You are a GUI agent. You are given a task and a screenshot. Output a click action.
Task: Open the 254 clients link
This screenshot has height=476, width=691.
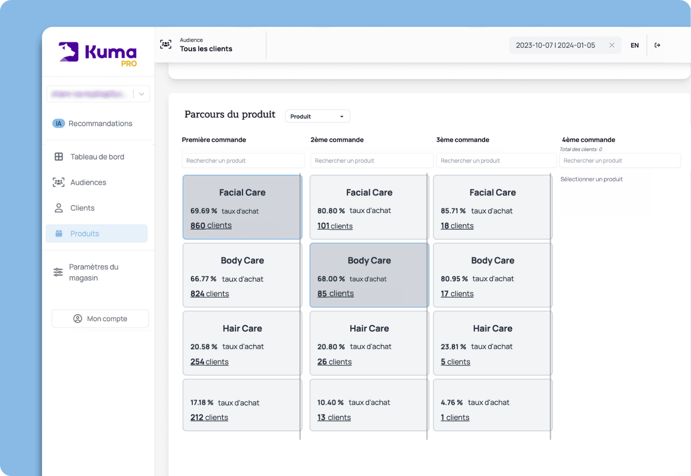click(x=210, y=362)
